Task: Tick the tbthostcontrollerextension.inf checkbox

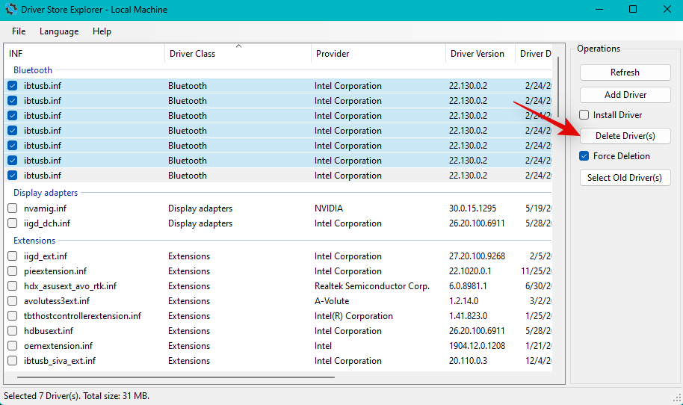Action: point(12,316)
